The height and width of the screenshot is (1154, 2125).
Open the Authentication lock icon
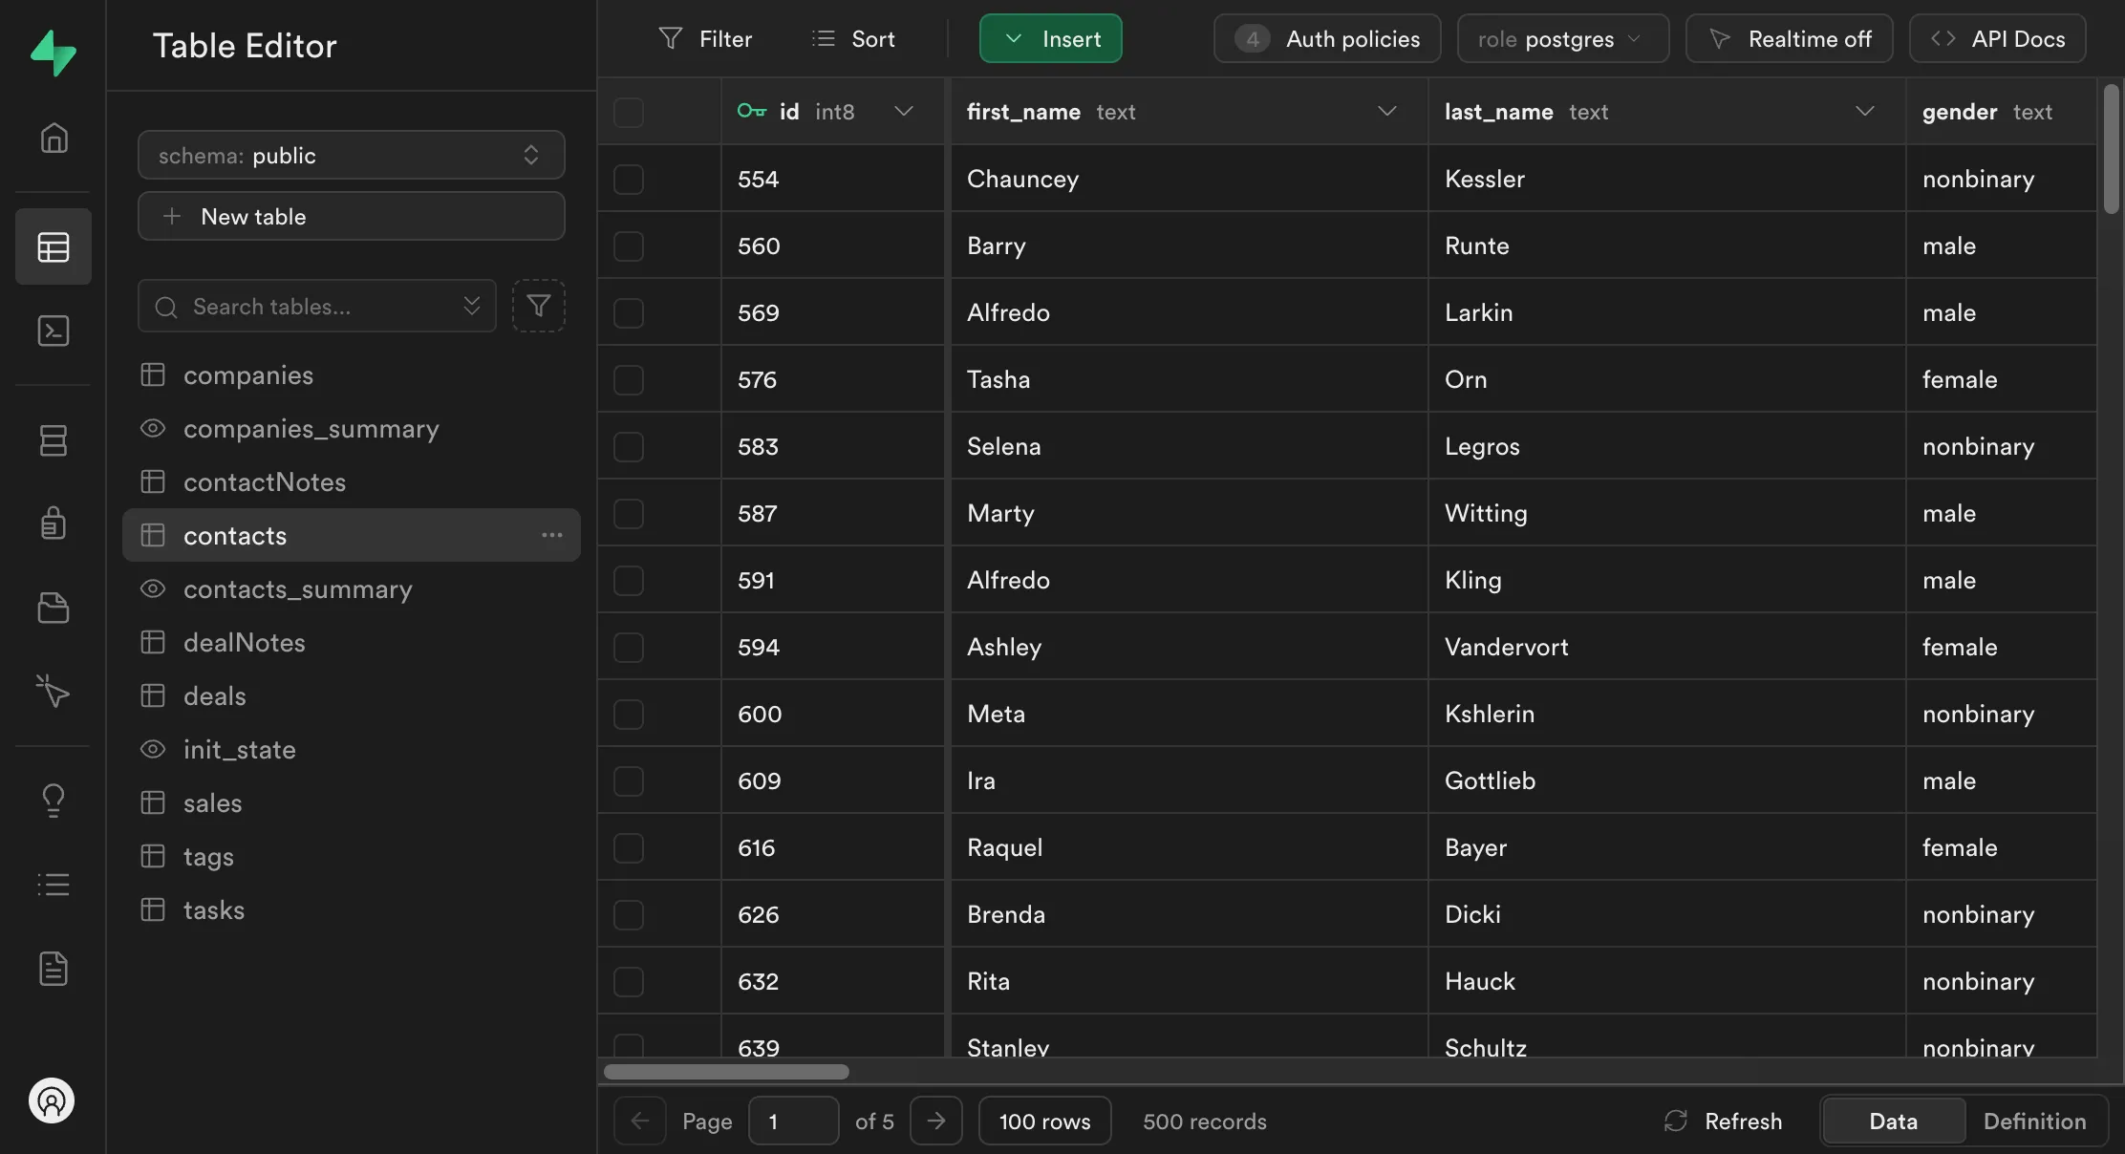pyautogui.click(x=54, y=523)
